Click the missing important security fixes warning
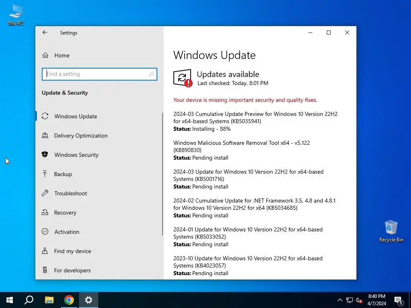The height and width of the screenshot is (308, 411). pos(245,100)
